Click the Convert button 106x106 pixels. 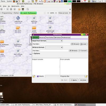pyautogui.click(x=83, y=51)
